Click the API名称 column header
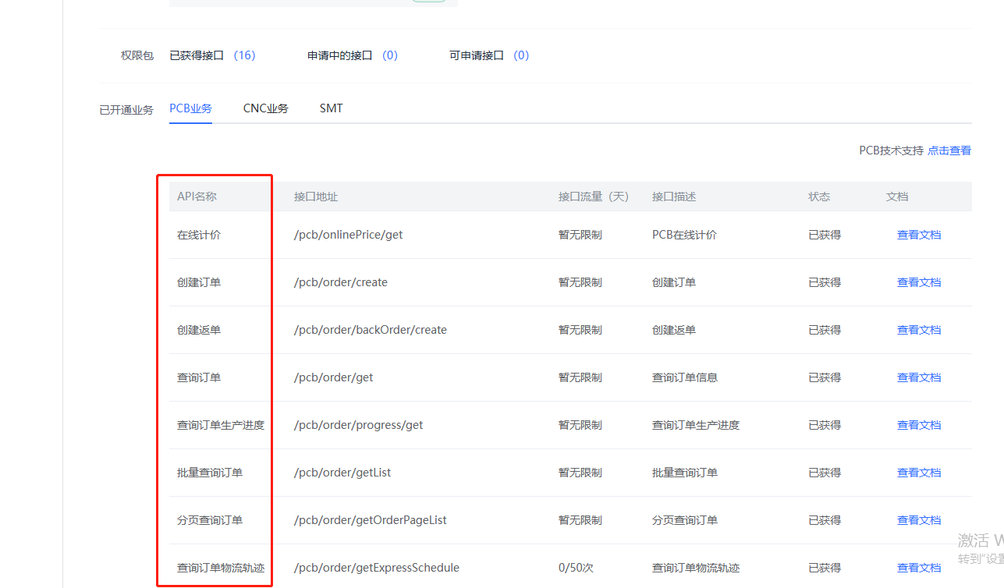This screenshot has height=588, width=1004. (x=197, y=197)
